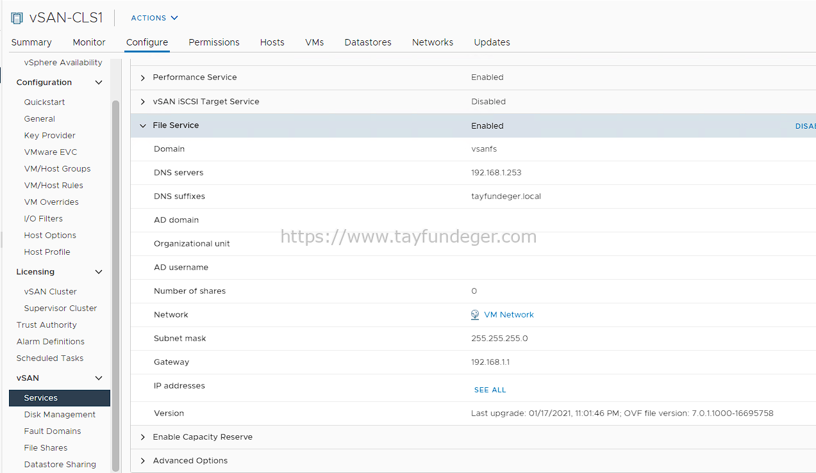Open Host Profile

click(x=47, y=252)
